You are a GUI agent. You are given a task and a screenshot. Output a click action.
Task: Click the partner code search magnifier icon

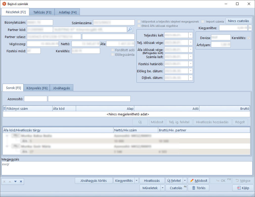pos(130,30)
